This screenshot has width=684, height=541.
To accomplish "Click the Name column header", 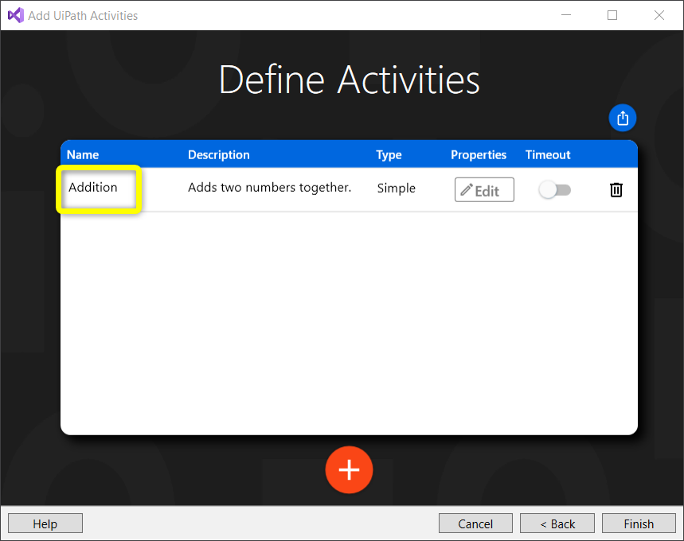I will click(x=82, y=154).
